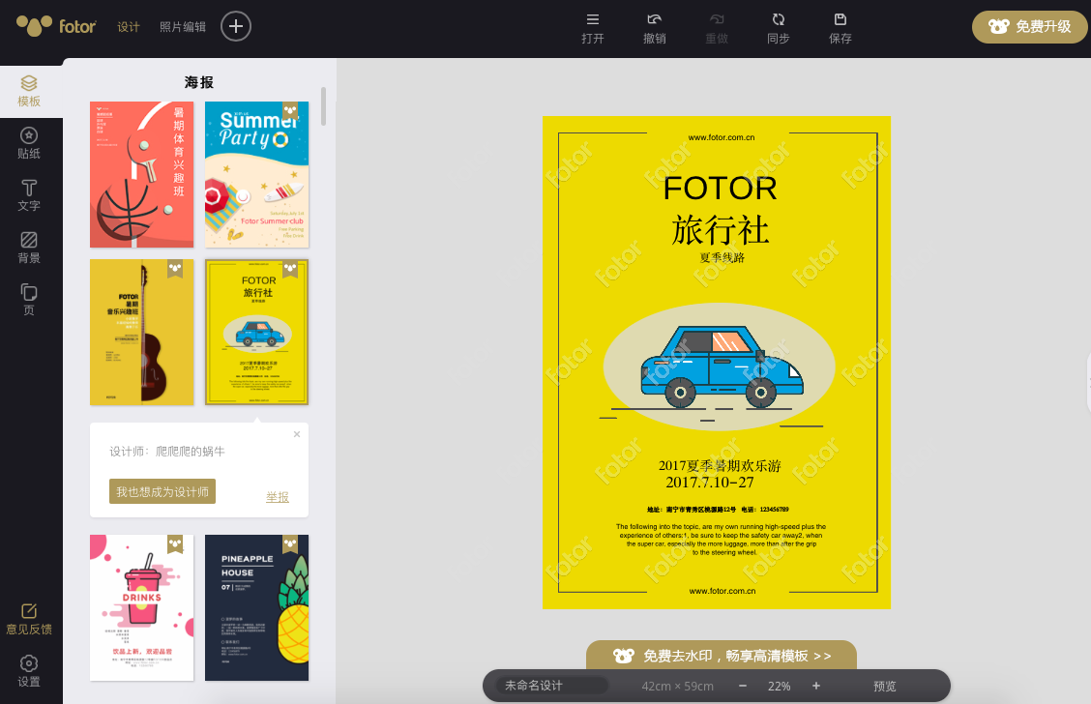Select the Summer Party poster template
This screenshot has width=1091, height=704.
tap(256, 175)
